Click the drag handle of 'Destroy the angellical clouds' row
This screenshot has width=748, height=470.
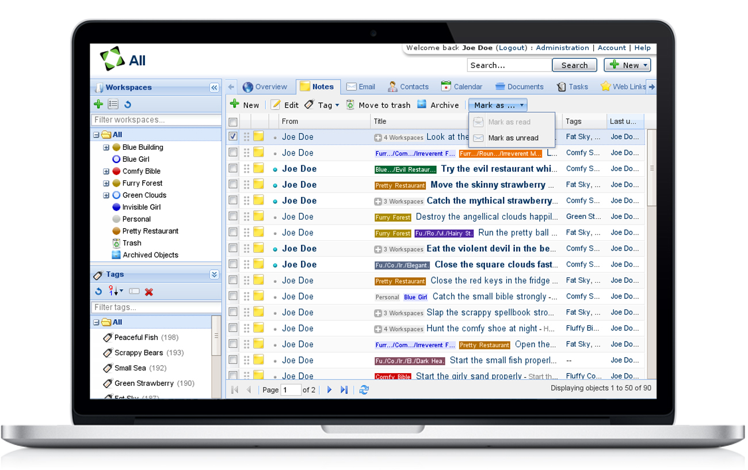[247, 217]
